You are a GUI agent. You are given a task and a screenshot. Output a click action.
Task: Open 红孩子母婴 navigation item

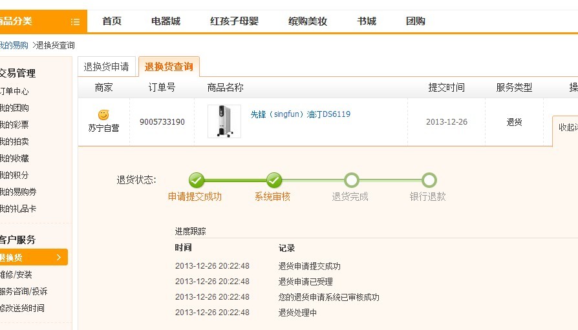235,21
